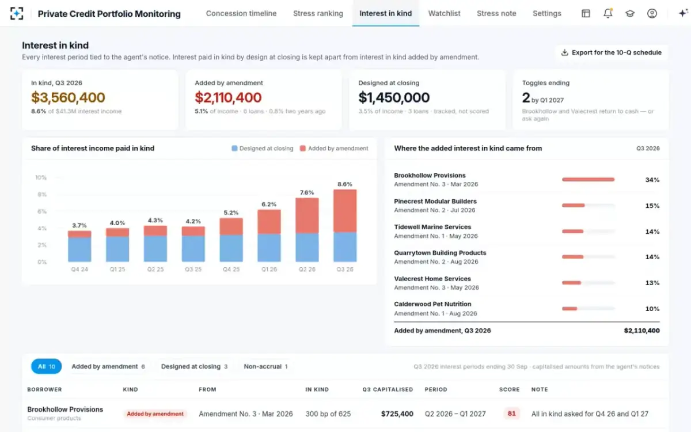
Task: Open Valecrest Home Services source row
Action: point(527,283)
